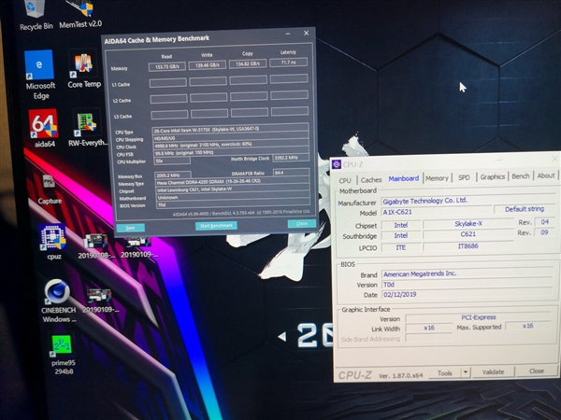
Task: Open Memory tab in CPU-Z
Action: point(437,178)
